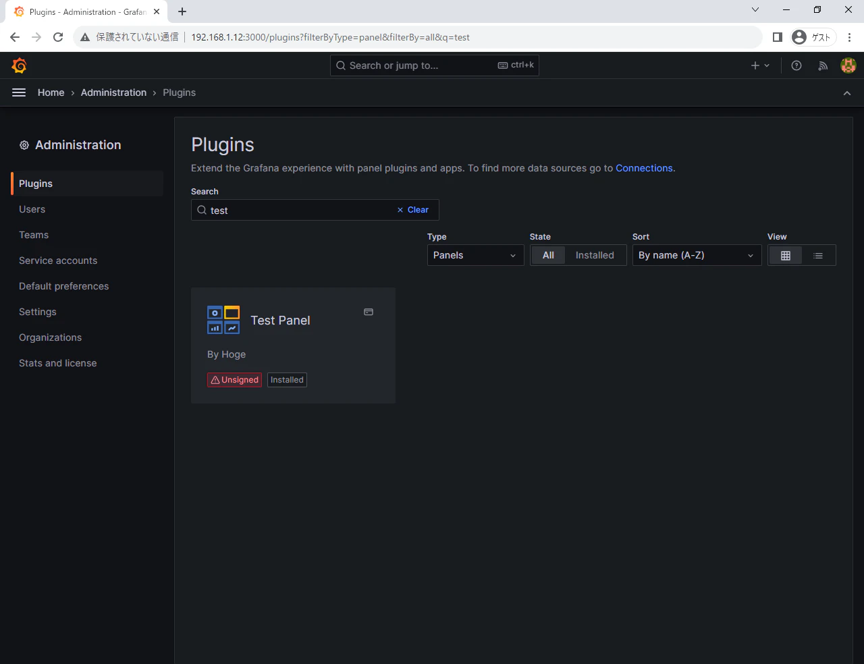Viewport: 864px width, 664px height.
Task: Select Plugins in the Administration sidebar
Action: tap(87, 184)
